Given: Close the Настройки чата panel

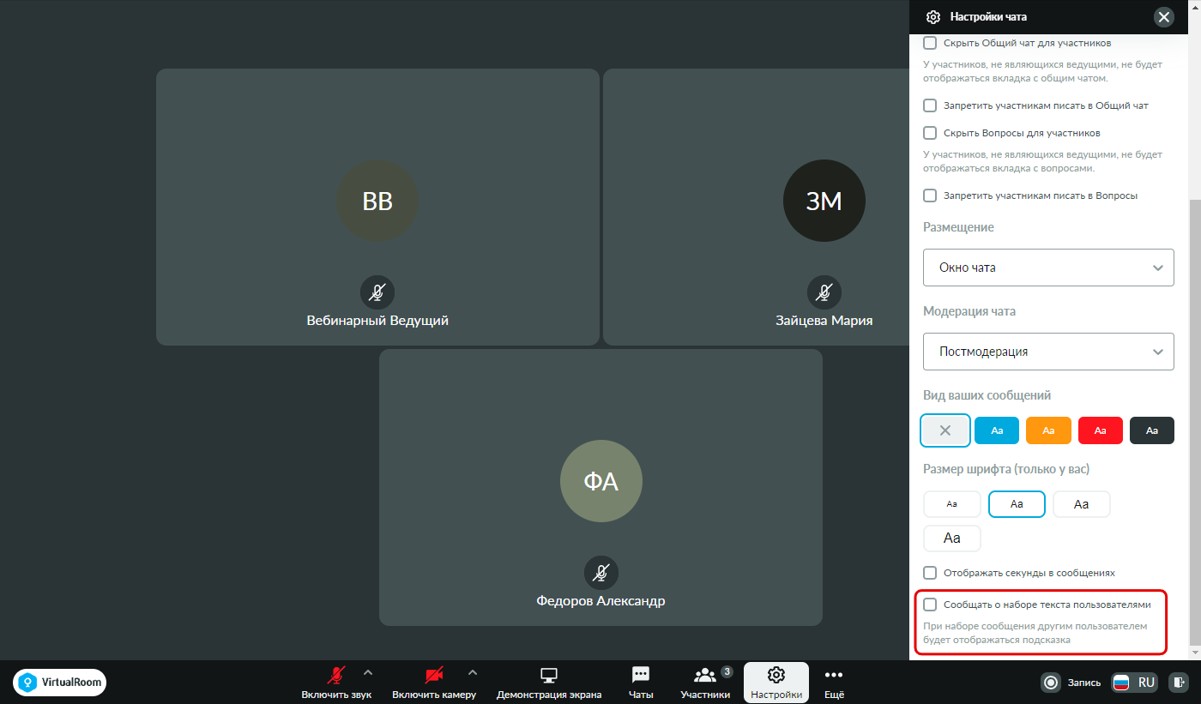Looking at the screenshot, I should (x=1163, y=16).
